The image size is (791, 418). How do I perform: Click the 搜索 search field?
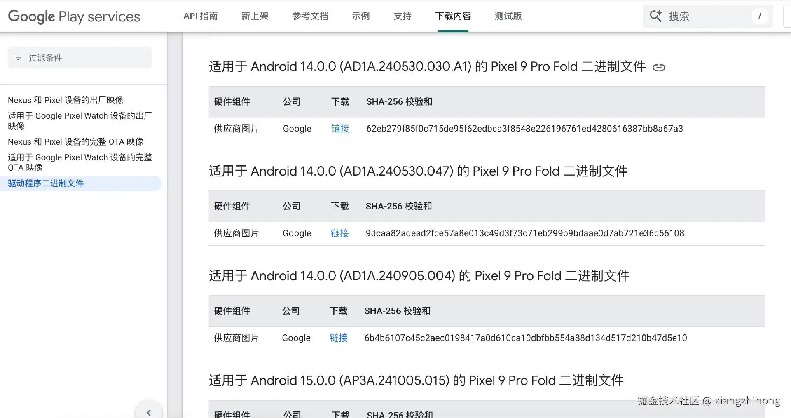pyautogui.click(x=707, y=16)
